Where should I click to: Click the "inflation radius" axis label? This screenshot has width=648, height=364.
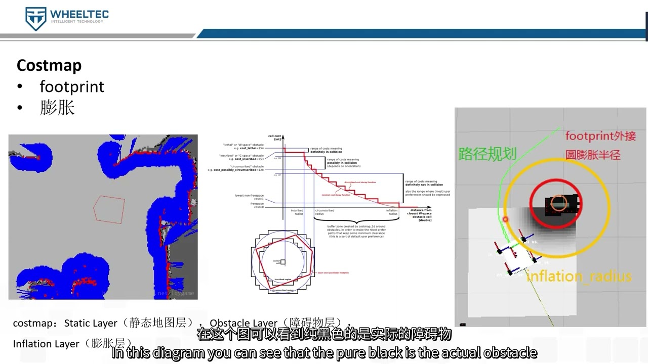(392, 212)
